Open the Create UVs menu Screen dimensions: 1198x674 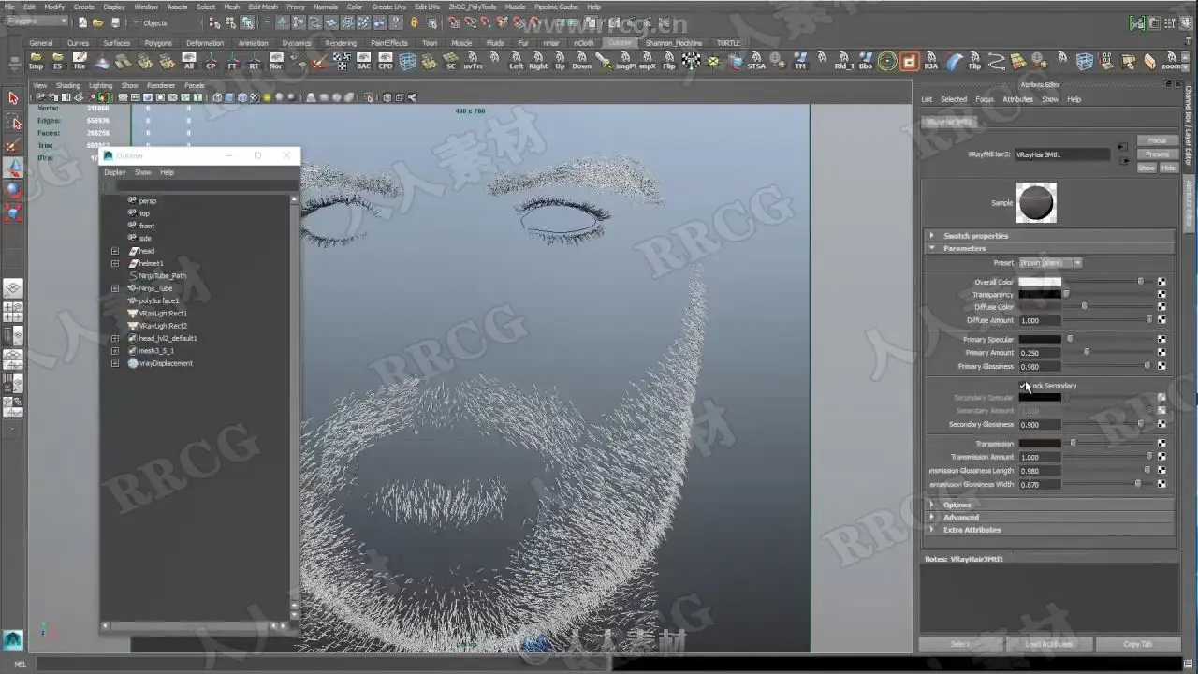point(388,7)
